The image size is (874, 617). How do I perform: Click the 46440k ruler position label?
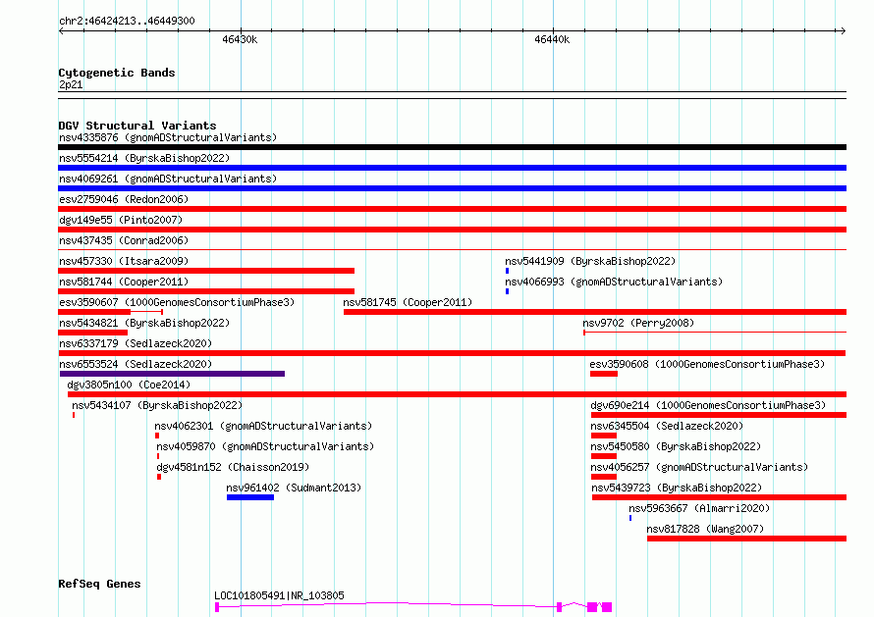pyautogui.click(x=552, y=39)
